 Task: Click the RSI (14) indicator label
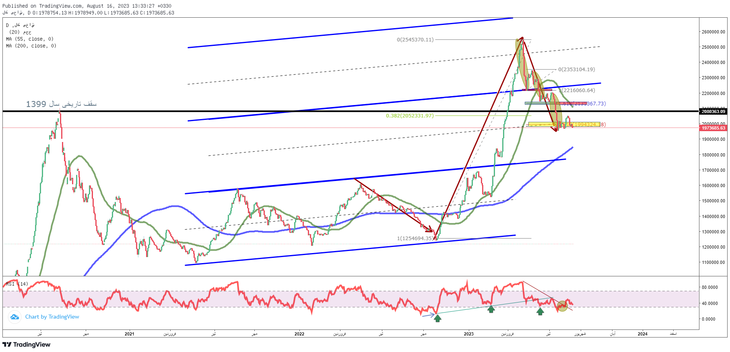coord(17,284)
